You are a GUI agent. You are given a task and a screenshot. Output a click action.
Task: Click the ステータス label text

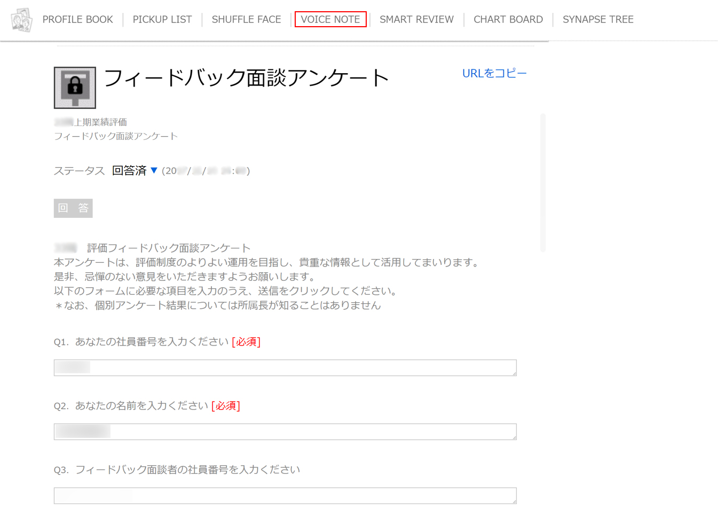79,171
